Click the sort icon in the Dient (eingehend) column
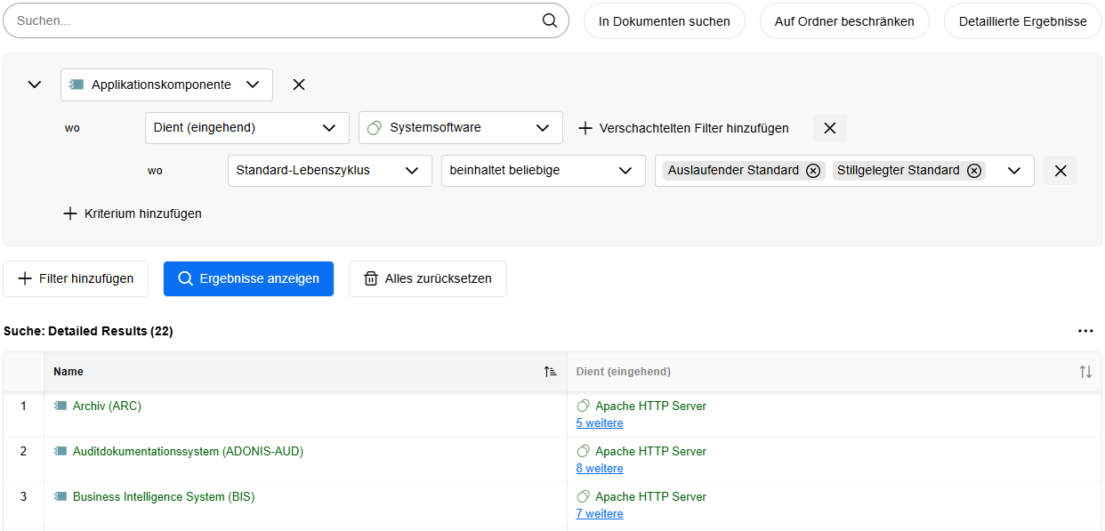Image resolution: width=1105 pixels, height=531 pixels. [x=1086, y=372]
